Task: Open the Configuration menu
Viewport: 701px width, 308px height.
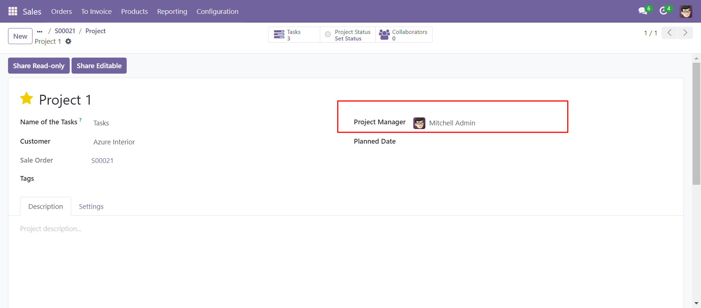Action: pos(217,11)
